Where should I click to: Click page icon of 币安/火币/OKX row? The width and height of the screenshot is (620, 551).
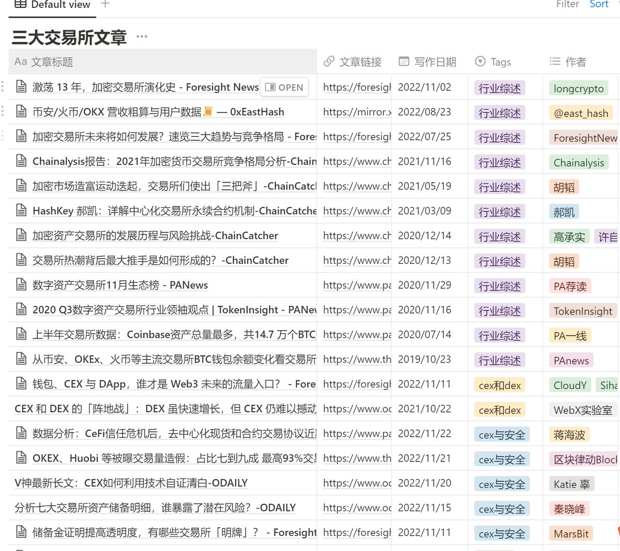21,112
